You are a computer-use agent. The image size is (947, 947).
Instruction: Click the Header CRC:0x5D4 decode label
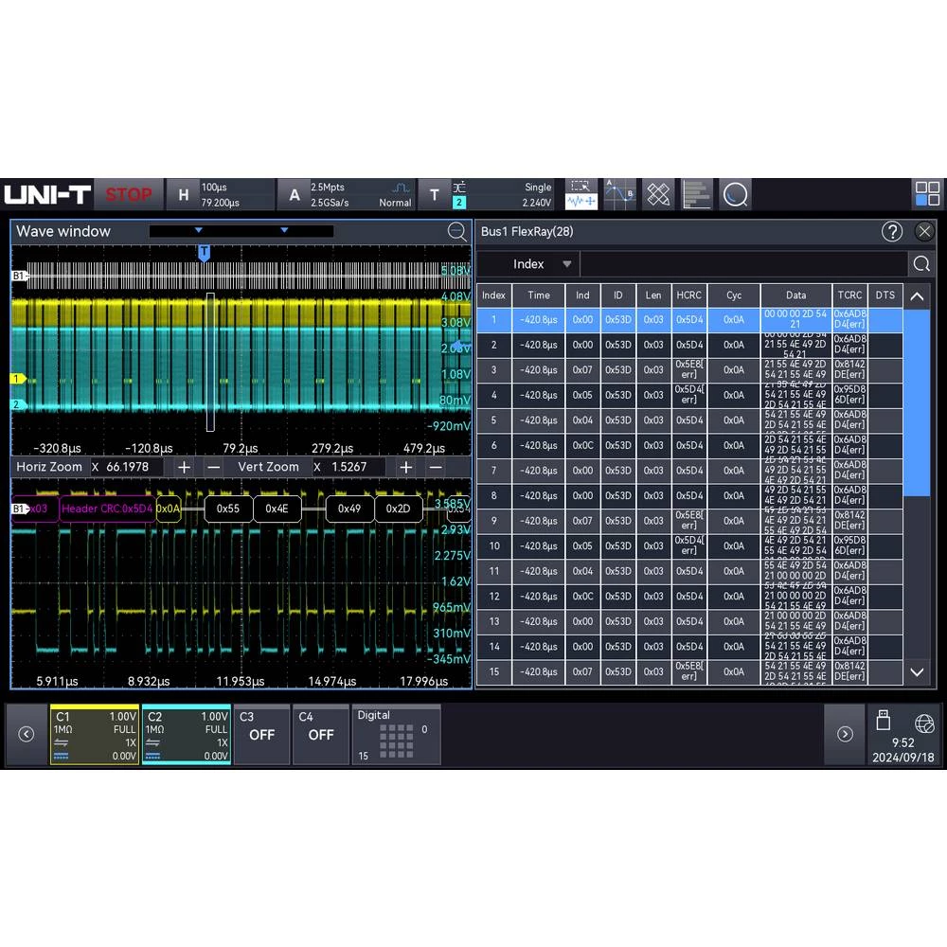[x=107, y=509]
